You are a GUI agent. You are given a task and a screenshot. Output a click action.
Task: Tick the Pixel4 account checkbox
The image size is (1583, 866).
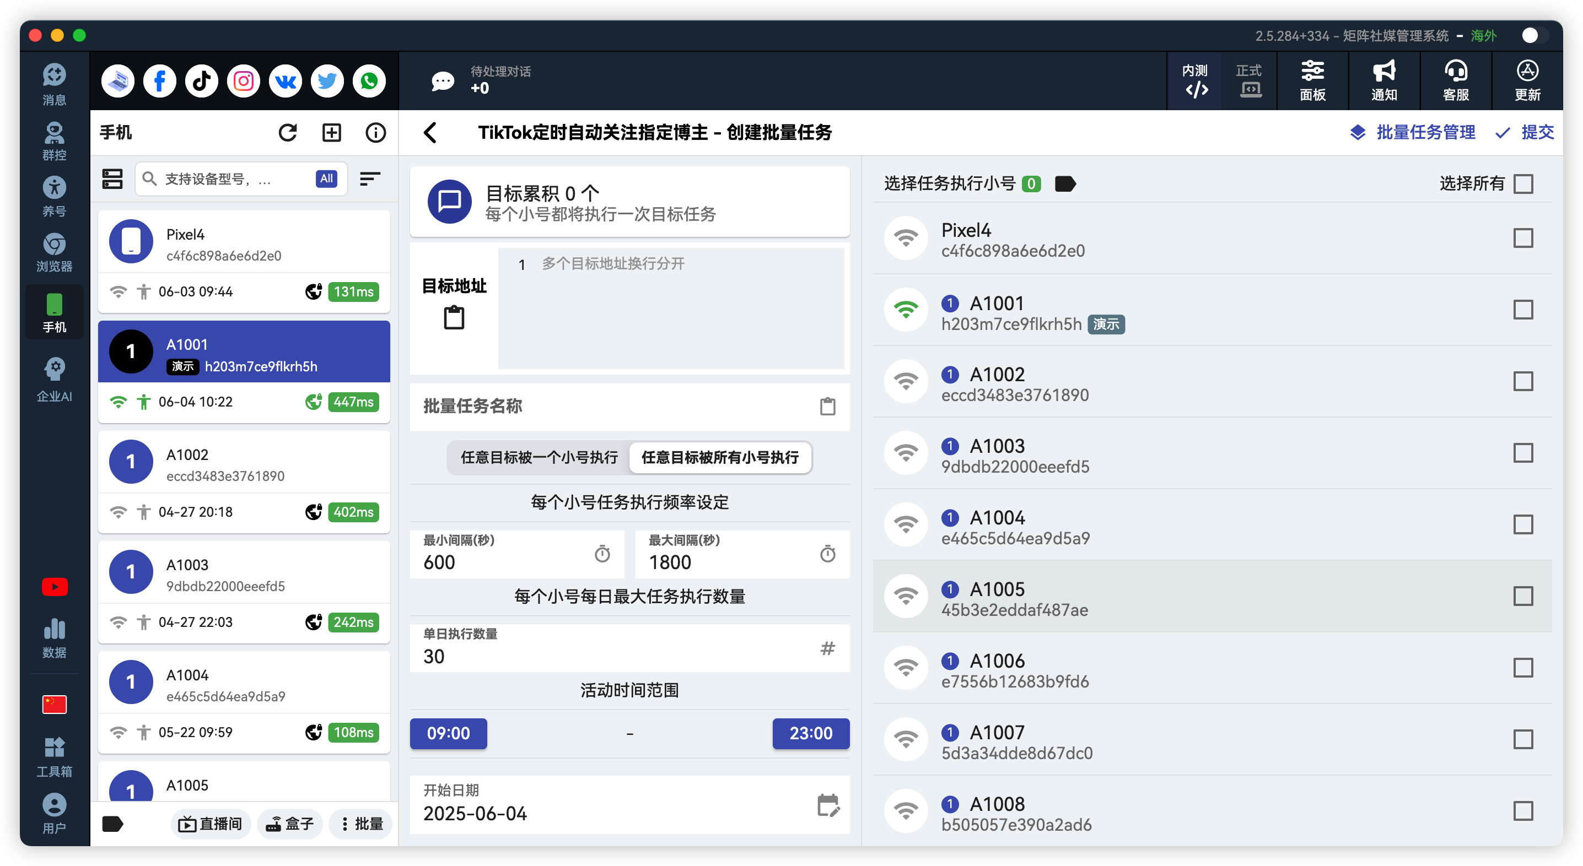point(1523,239)
